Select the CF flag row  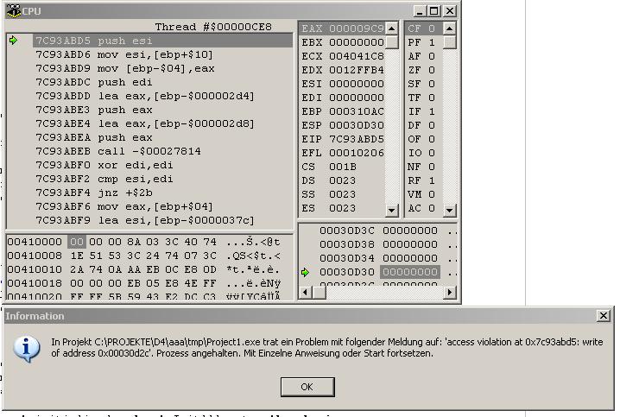(421, 28)
